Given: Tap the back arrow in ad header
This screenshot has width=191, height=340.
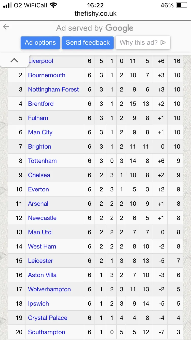Looking at the screenshot, I should [x=6, y=27].
